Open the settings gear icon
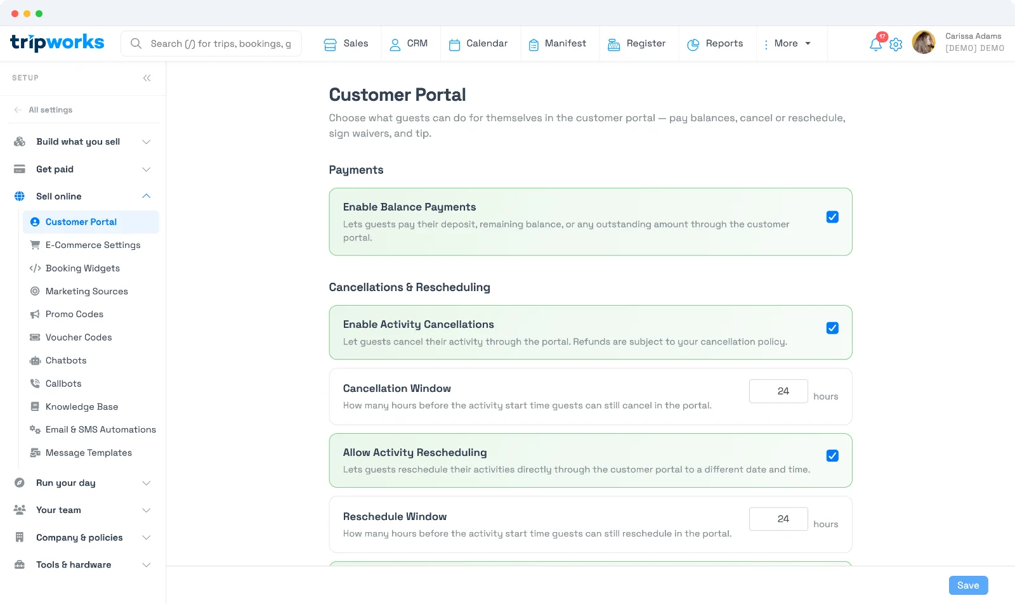1015x605 pixels. [x=896, y=44]
